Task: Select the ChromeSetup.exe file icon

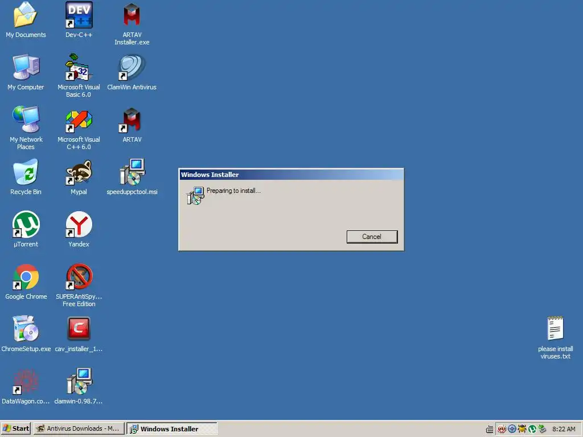Action: [x=26, y=329]
